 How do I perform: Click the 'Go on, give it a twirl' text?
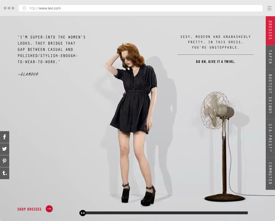click(216, 61)
